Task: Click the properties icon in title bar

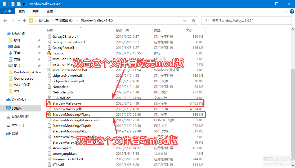Action: (x=13, y=4)
